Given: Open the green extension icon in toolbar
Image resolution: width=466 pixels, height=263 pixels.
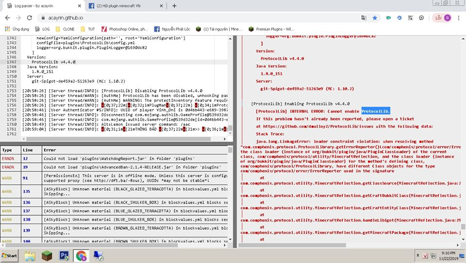Looking at the screenshot, I should 388,18.
